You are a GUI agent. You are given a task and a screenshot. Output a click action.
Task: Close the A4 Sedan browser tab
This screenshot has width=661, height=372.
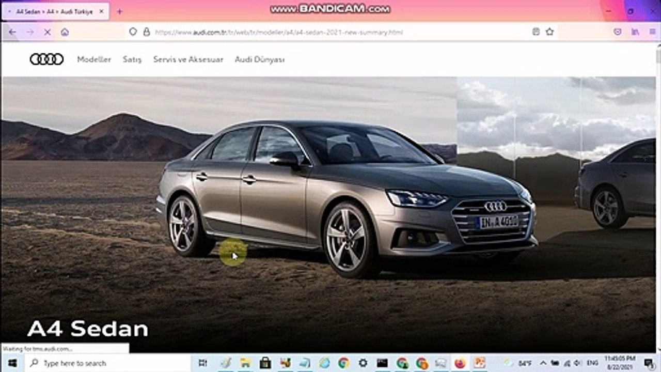click(x=102, y=11)
